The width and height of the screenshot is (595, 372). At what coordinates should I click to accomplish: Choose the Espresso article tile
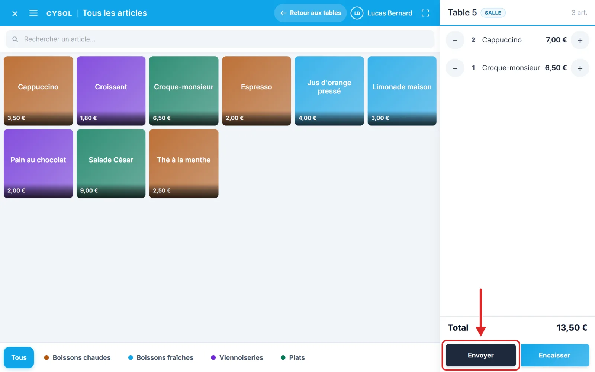257,91
